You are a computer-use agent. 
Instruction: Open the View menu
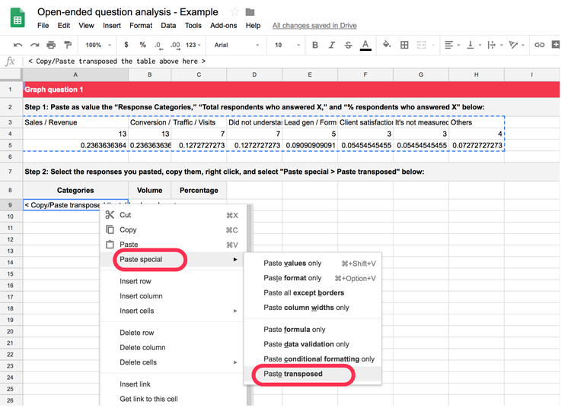pyautogui.click(x=86, y=25)
